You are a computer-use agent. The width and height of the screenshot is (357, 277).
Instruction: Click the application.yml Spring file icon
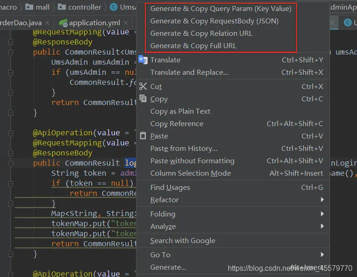(63, 23)
